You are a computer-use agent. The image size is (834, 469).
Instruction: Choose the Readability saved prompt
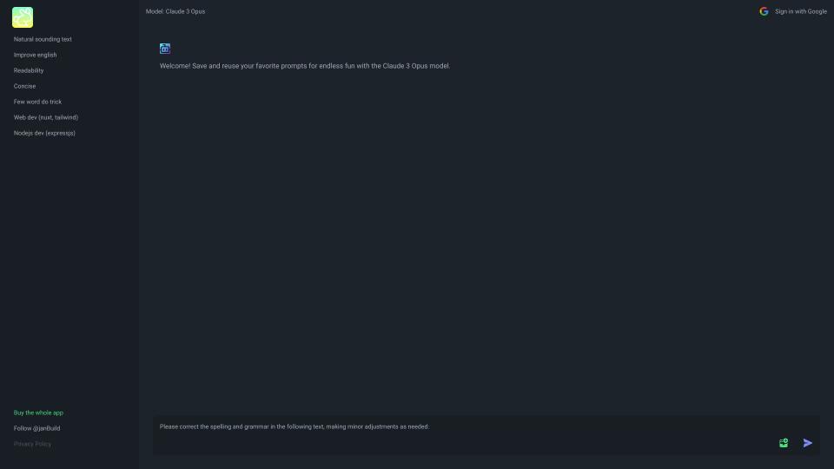[29, 70]
